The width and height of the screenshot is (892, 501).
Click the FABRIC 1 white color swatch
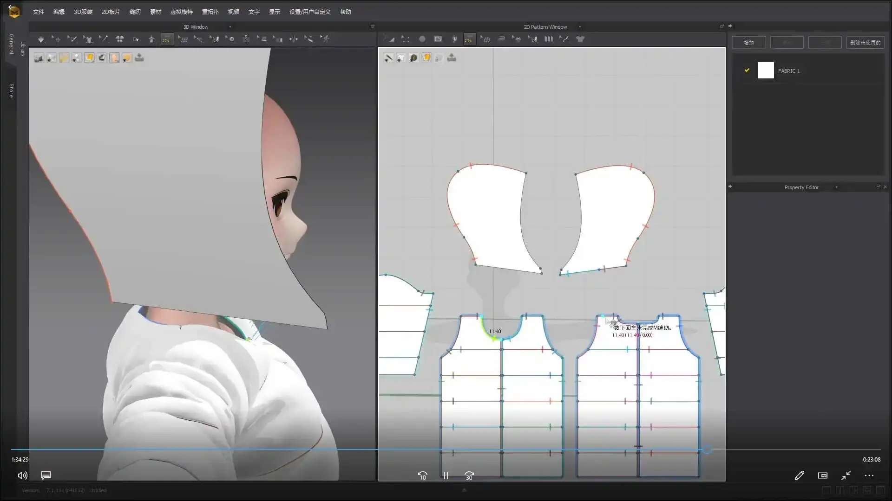click(x=766, y=70)
